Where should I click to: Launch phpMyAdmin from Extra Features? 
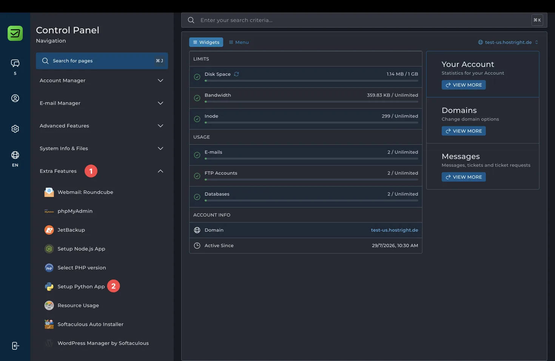(x=75, y=211)
